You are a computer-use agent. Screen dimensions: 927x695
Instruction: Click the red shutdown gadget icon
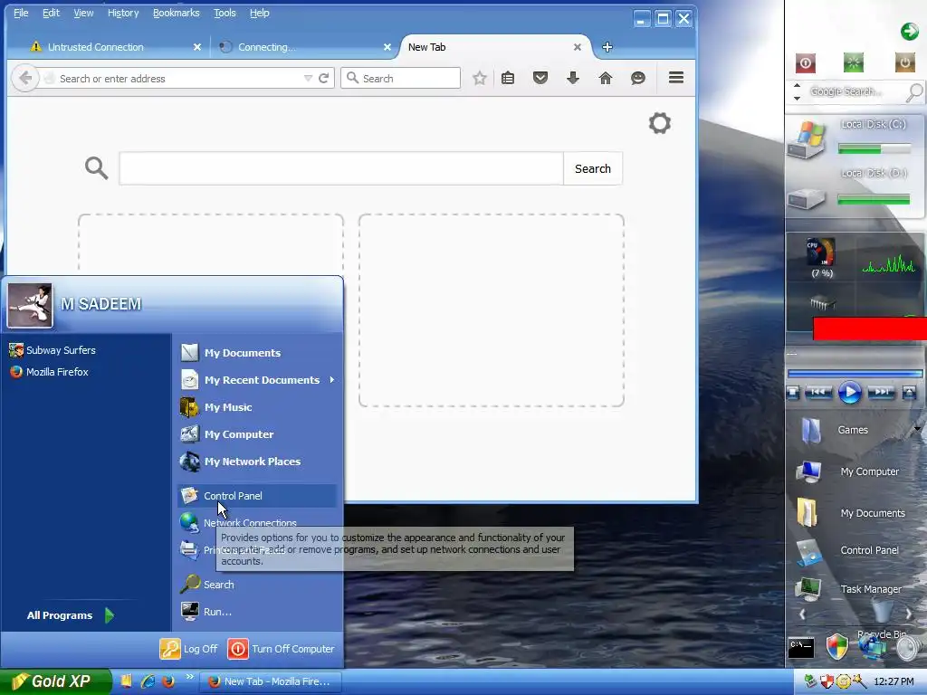[x=805, y=62]
